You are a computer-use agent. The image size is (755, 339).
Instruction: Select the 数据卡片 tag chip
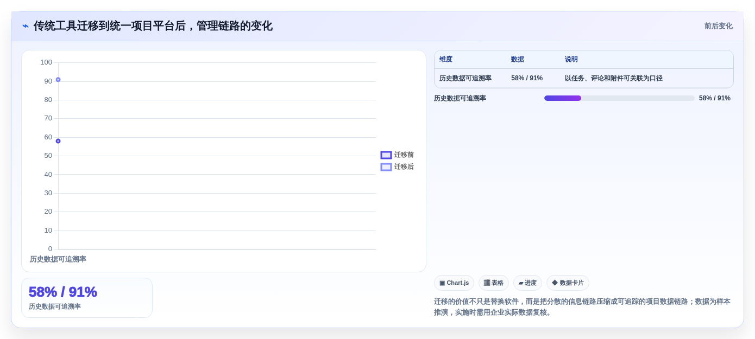coord(568,283)
